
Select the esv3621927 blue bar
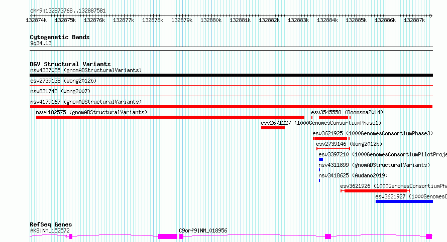click(404, 201)
